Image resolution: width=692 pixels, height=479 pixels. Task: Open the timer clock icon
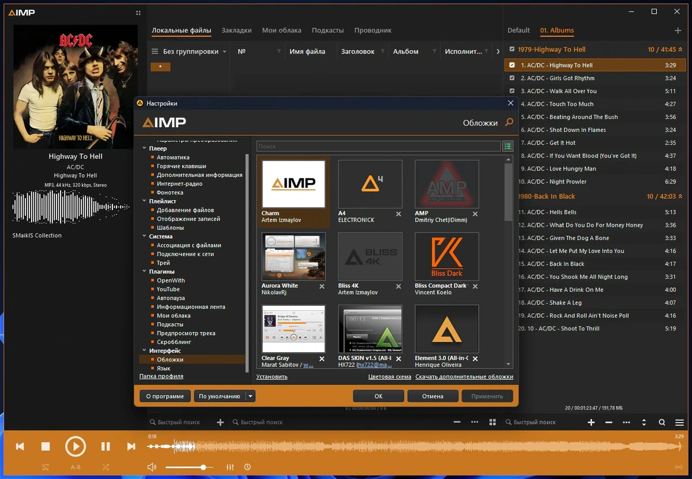(x=247, y=467)
